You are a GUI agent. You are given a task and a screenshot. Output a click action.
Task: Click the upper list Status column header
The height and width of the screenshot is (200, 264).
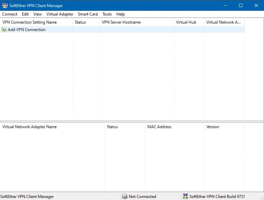(86, 22)
